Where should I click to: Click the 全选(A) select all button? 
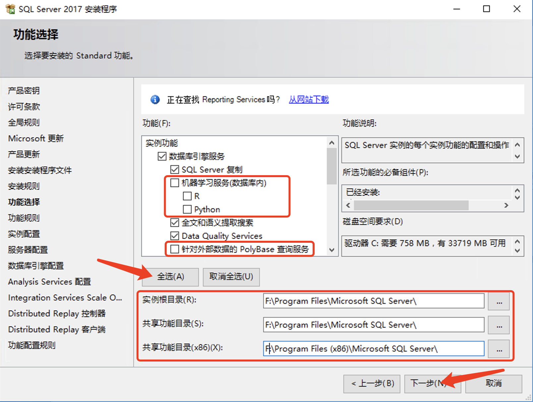(170, 277)
